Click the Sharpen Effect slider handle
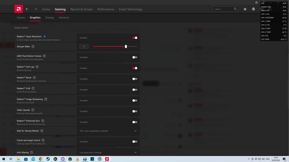Viewport: 289px width, 162px height. pos(126,46)
